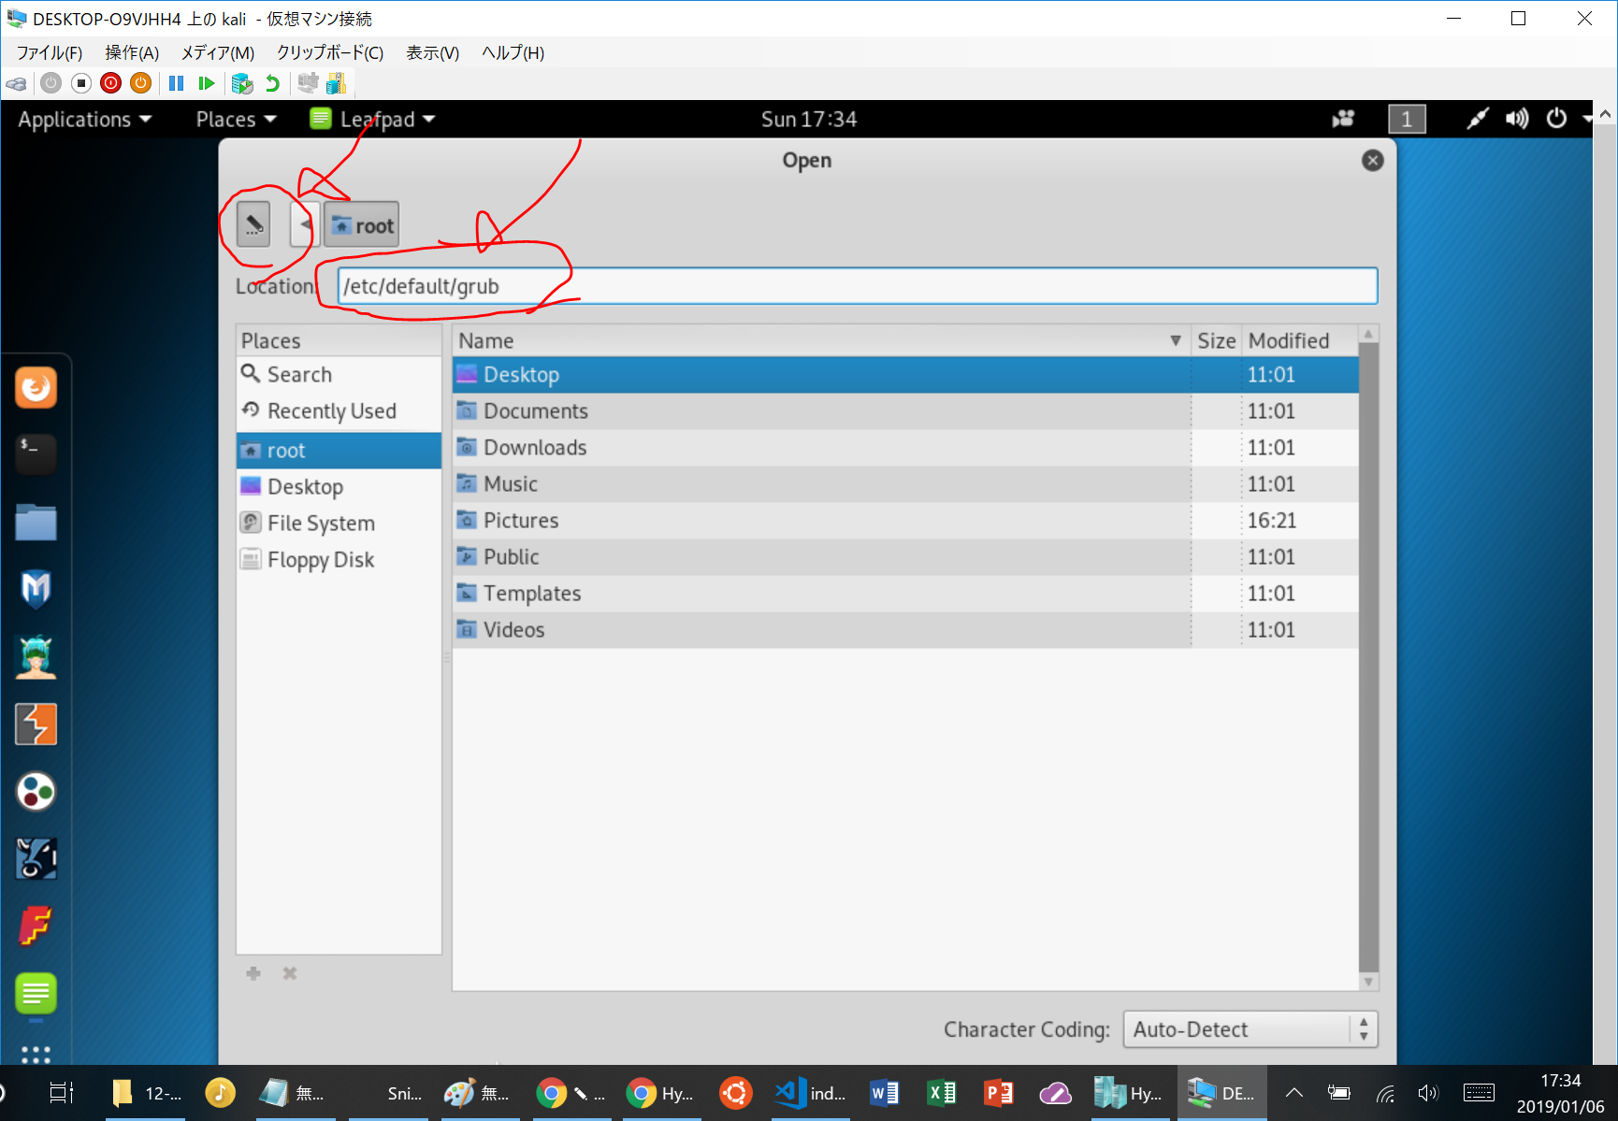Select the Downloads folder
Screen dimensions: 1618x1121
(535, 448)
